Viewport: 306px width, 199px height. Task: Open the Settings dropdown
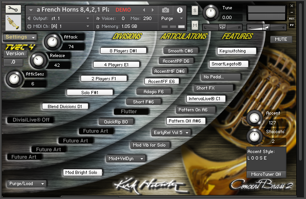pos(20,37)
